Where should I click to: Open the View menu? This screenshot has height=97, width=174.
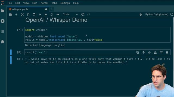coord(26,3)
